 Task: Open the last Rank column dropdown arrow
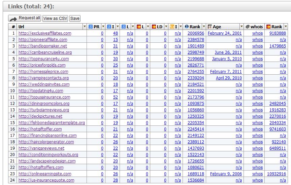point(286,27)
